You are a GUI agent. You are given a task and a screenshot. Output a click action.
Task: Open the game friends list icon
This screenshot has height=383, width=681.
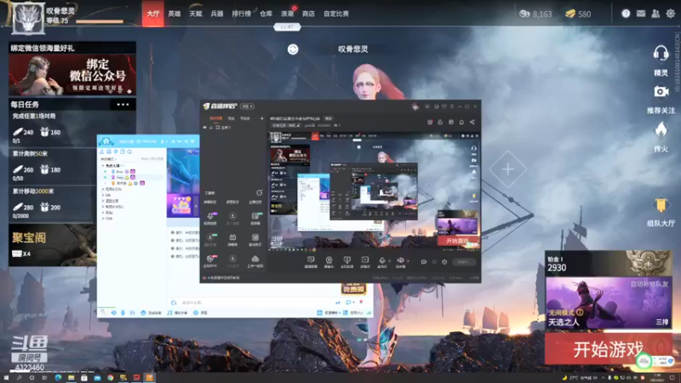click(655, 14)
